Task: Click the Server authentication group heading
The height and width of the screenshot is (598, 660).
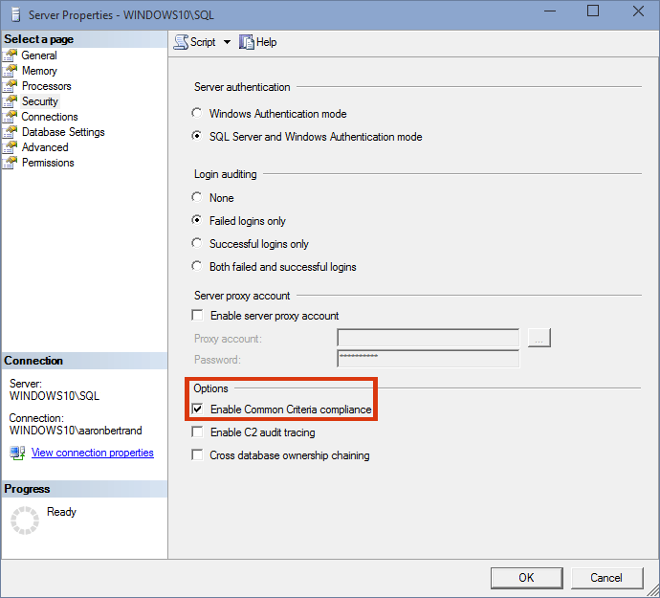Action: (242, 87)
